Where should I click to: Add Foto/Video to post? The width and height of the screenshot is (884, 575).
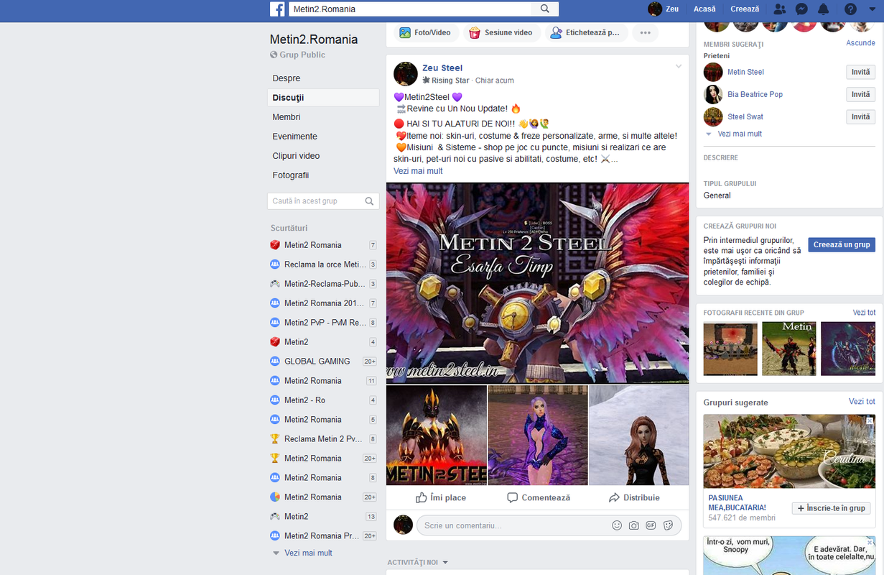[x=425, y=32]
